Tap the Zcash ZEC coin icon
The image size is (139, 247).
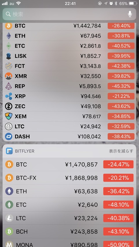[x=9, y=106]
